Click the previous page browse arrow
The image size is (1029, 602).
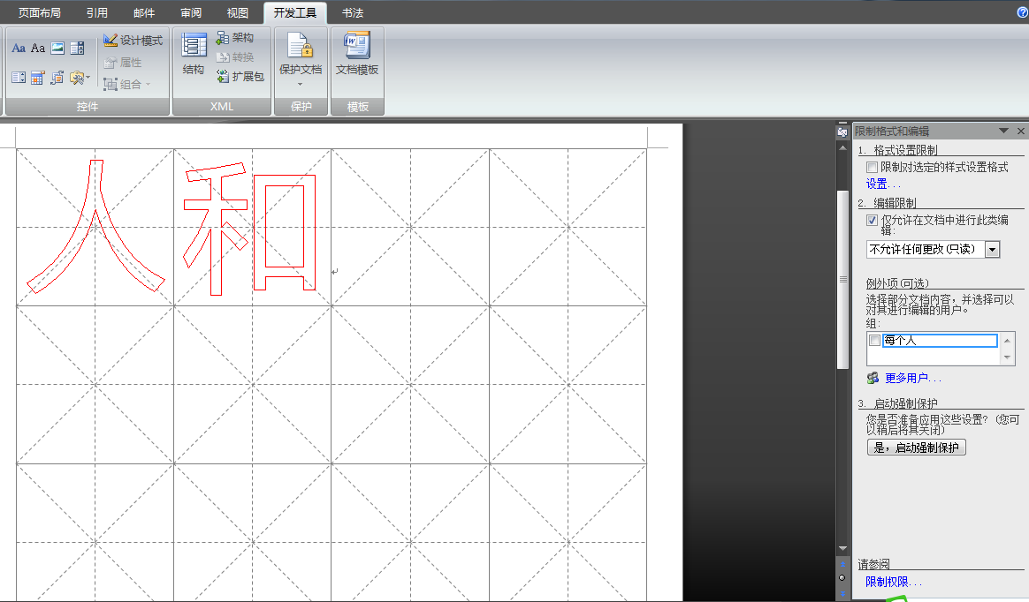[x=842, y=565]
